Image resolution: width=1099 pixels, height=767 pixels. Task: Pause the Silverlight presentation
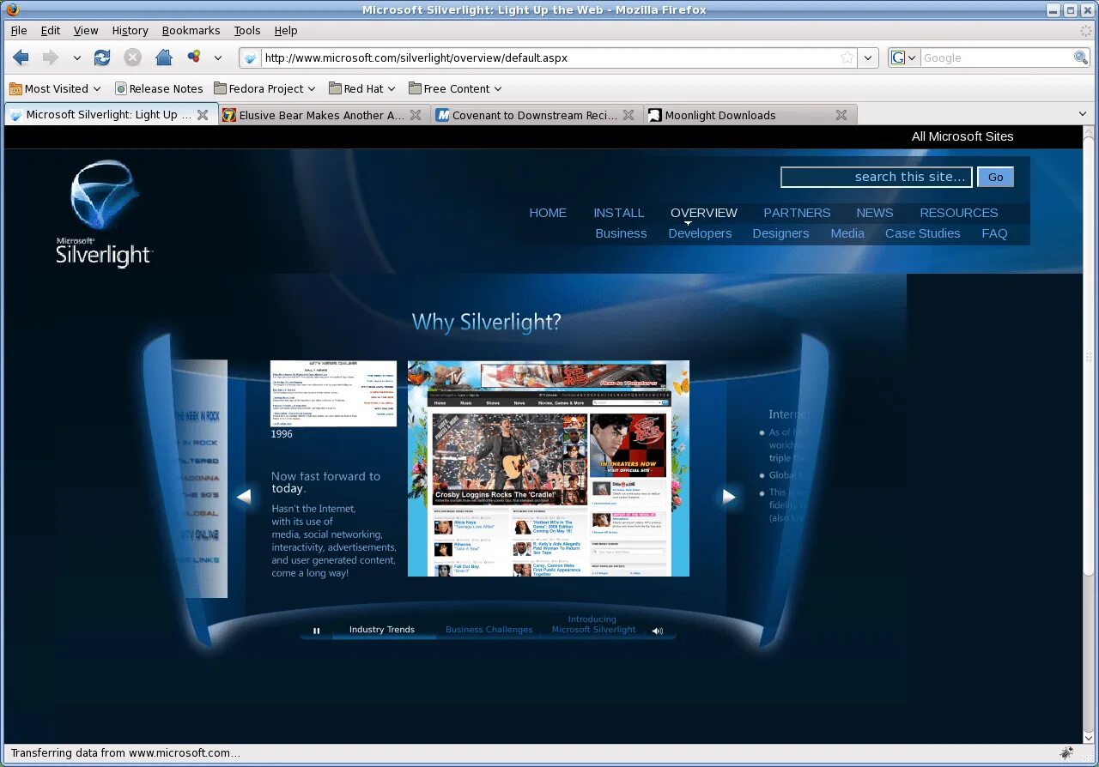[316, 631]
